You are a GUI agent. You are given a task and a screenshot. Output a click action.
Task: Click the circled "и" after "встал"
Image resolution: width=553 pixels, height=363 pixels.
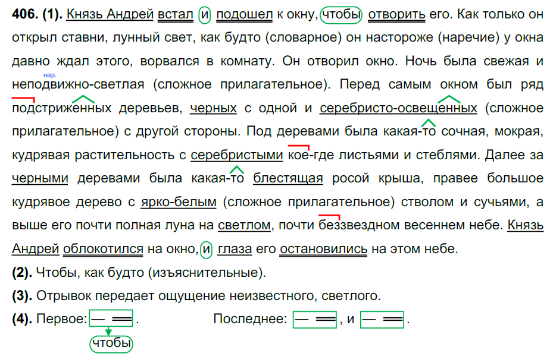coord(205,14)
